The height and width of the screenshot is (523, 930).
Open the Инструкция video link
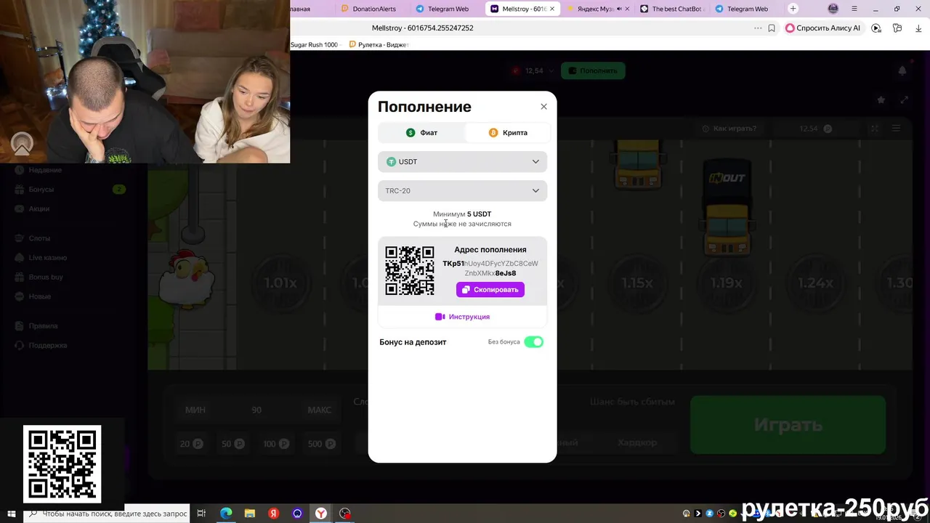click(x=462, y=317)
